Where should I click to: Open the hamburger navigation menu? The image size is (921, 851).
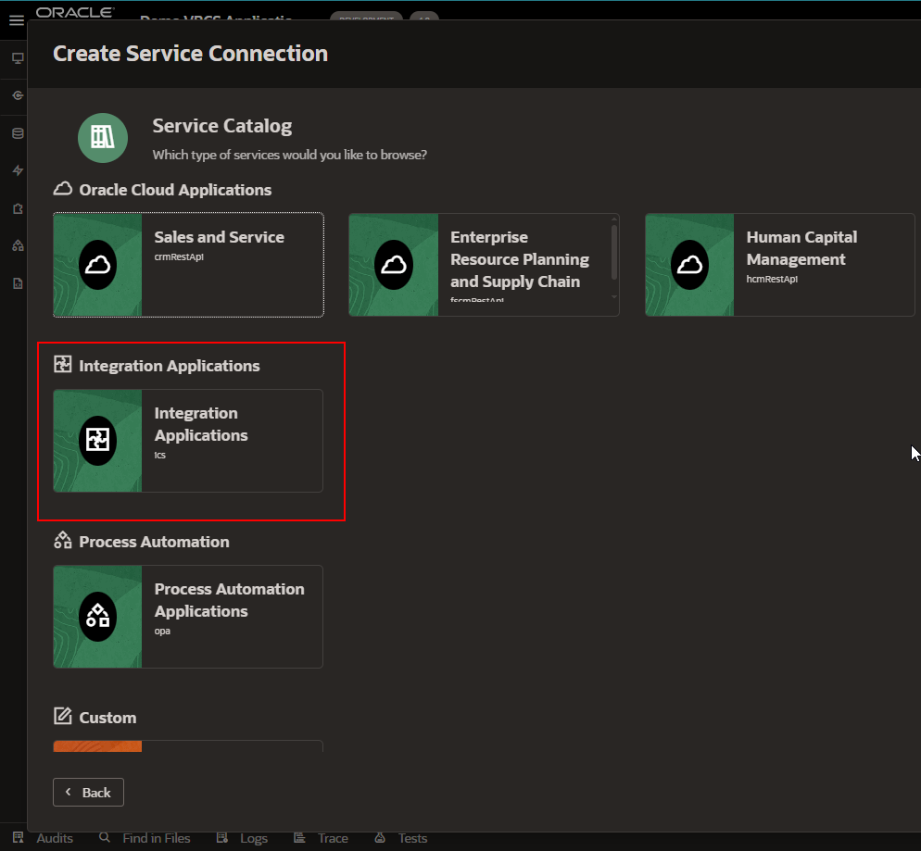pos(17,20)
